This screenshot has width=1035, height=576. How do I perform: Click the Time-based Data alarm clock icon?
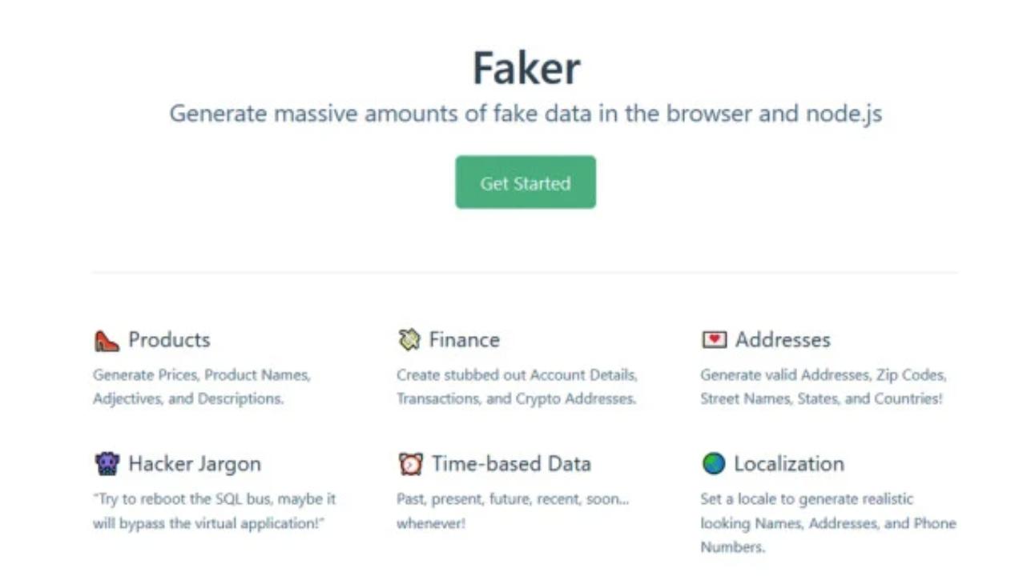tap(411, 463)
